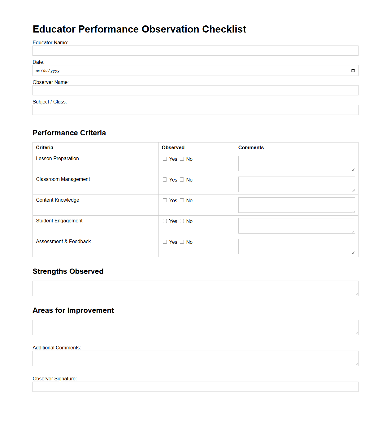This screenshot has width=391, height=429.
Task: Select the Subject / Class field
Action: (195, 110)
